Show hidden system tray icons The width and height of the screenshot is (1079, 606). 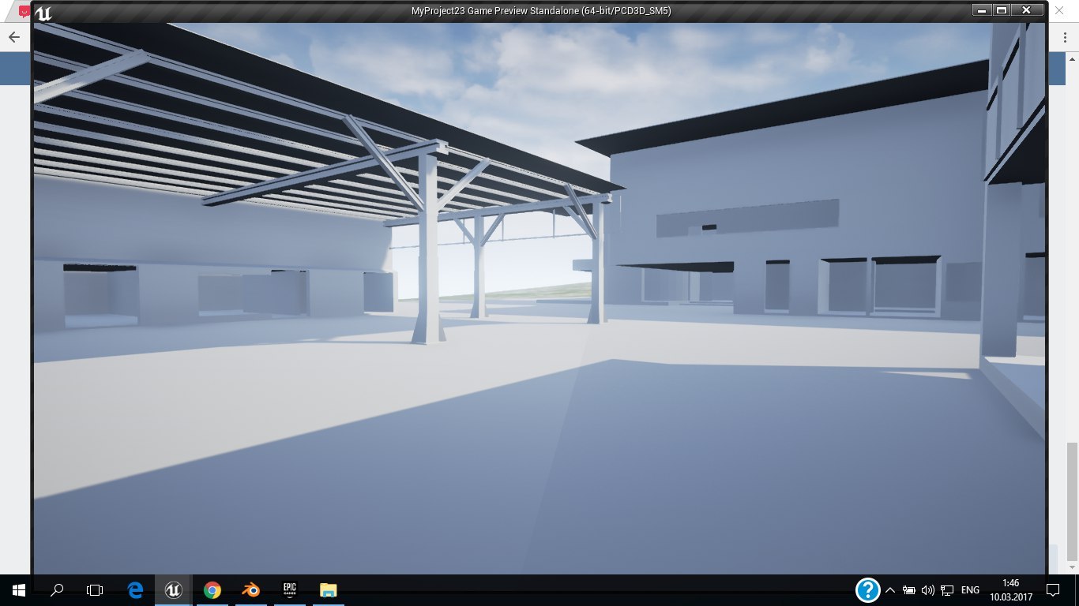(890, 589)
